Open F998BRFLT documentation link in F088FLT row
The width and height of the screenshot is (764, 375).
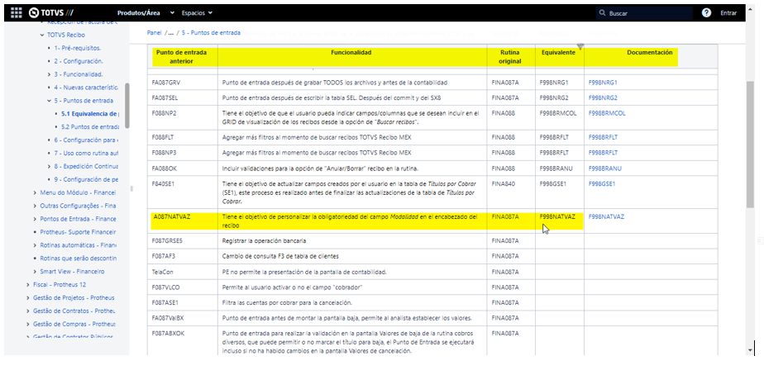click(x=604, y=137)
